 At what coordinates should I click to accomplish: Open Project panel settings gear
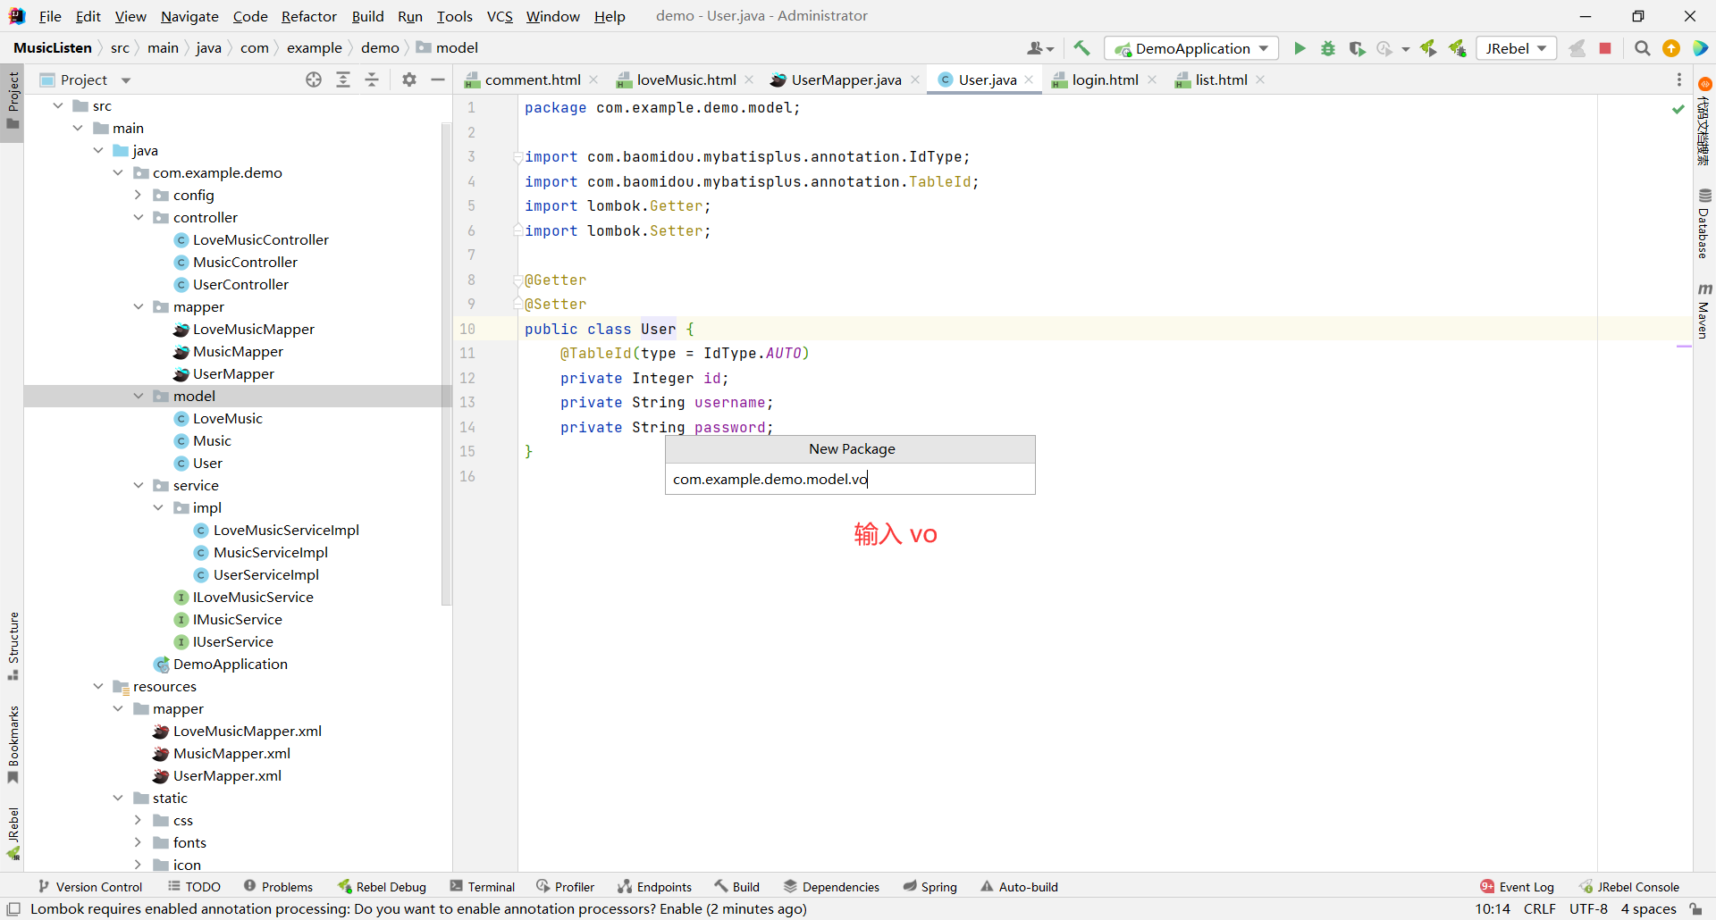[x=409, y=79]
